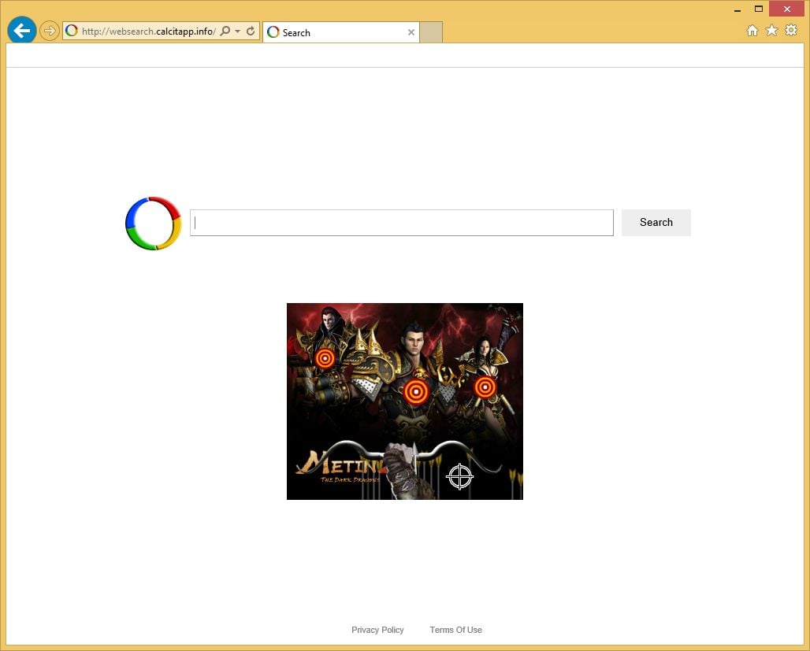Click the Forward navigation arrow

click(48, 30)
